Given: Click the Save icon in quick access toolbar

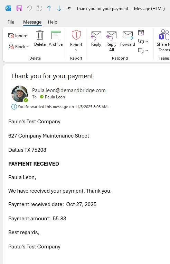Looking at the screenshot, I should pyautogui.click(x=19, y=8).
